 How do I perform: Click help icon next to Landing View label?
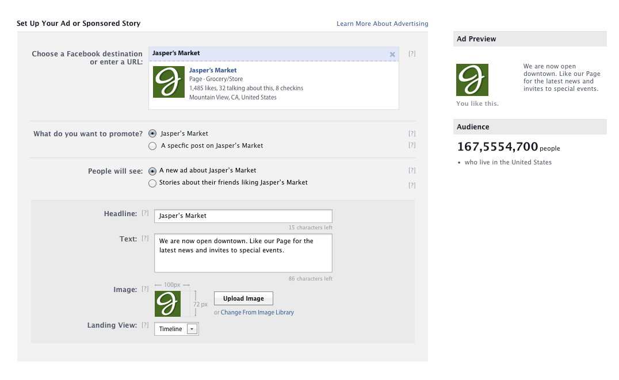[145, 325]
